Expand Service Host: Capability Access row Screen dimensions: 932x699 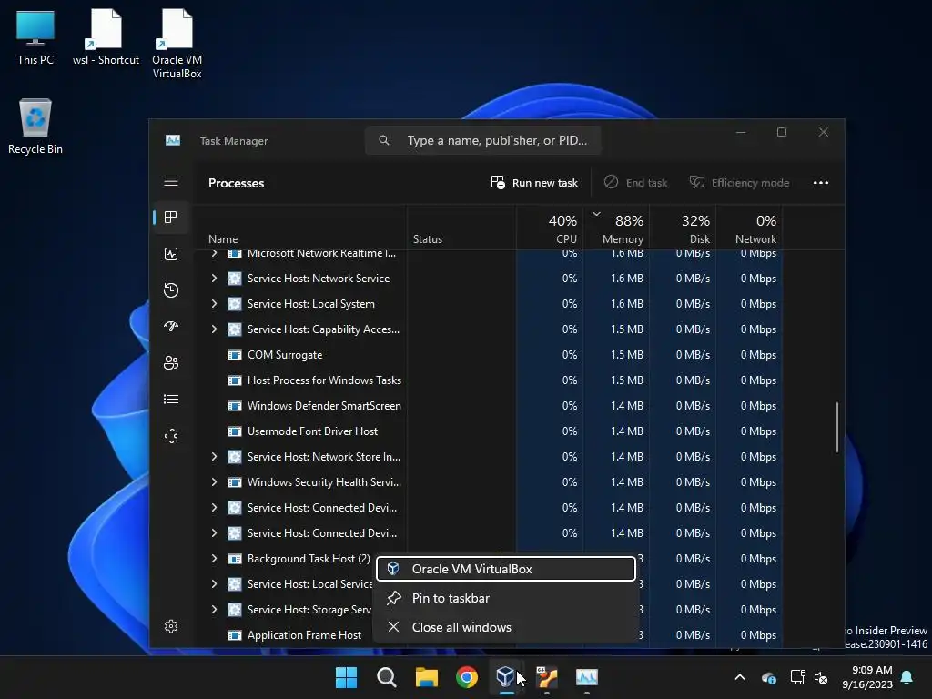[214, 329]
